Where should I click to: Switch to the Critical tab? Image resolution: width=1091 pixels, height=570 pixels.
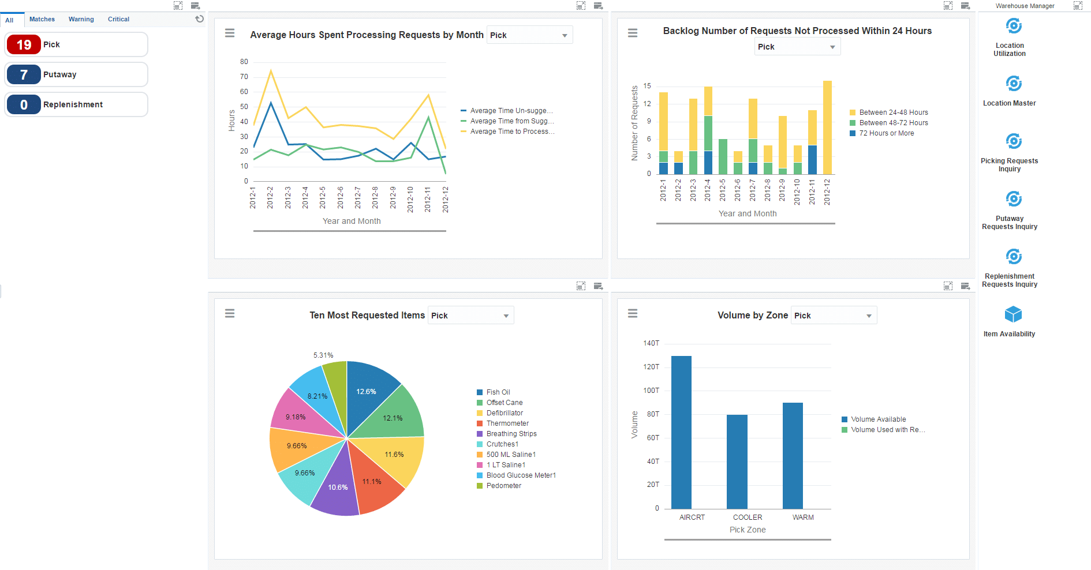(x=118, y=19)
